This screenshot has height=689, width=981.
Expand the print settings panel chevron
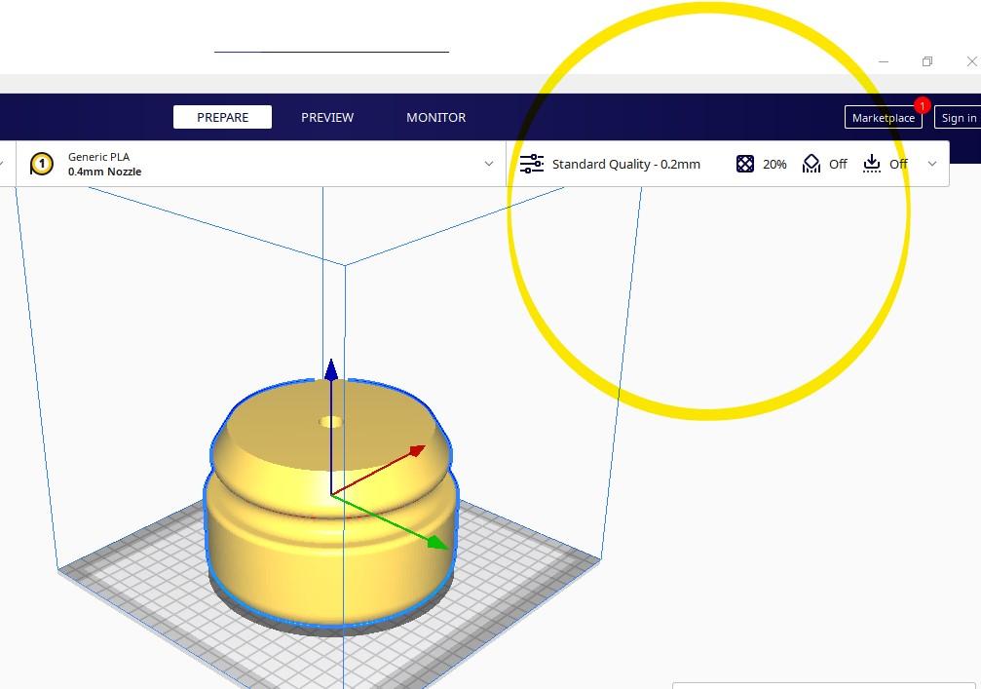(932, 164)
